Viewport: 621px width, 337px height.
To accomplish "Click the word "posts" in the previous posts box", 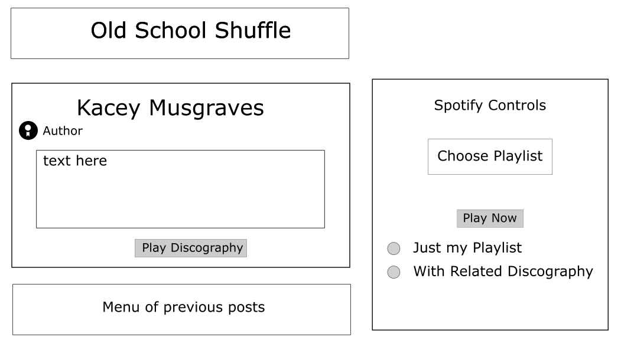I will [247, 307].
